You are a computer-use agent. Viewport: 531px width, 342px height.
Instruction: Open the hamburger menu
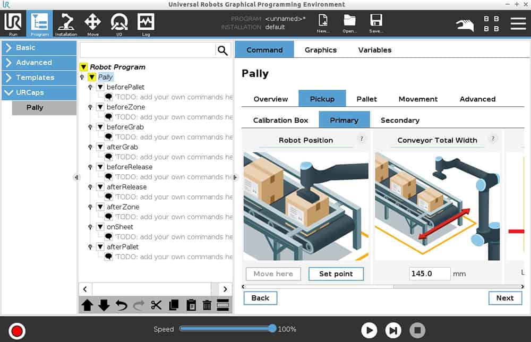click(518, 24)
